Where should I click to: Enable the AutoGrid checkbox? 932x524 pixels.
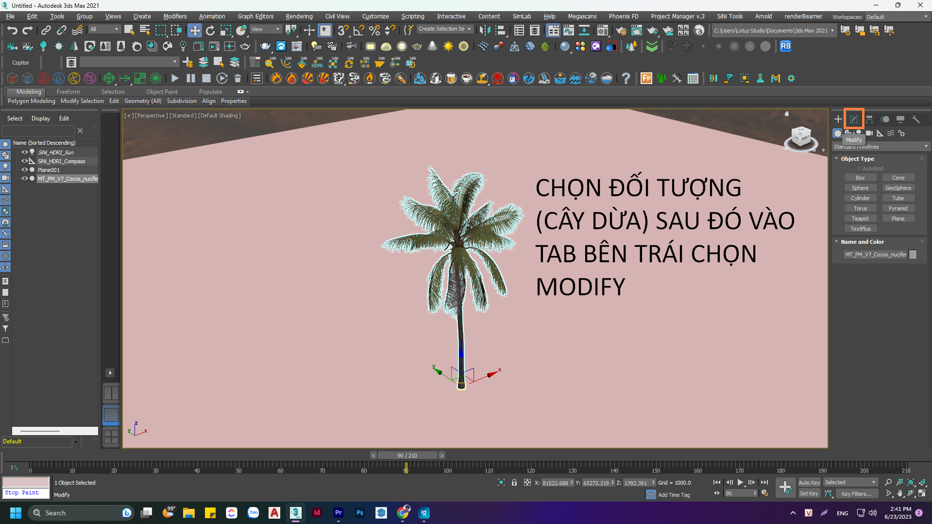[859, 169]
